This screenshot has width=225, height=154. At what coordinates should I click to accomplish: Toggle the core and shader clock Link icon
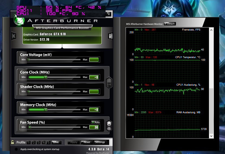click(x=109, y=83)
